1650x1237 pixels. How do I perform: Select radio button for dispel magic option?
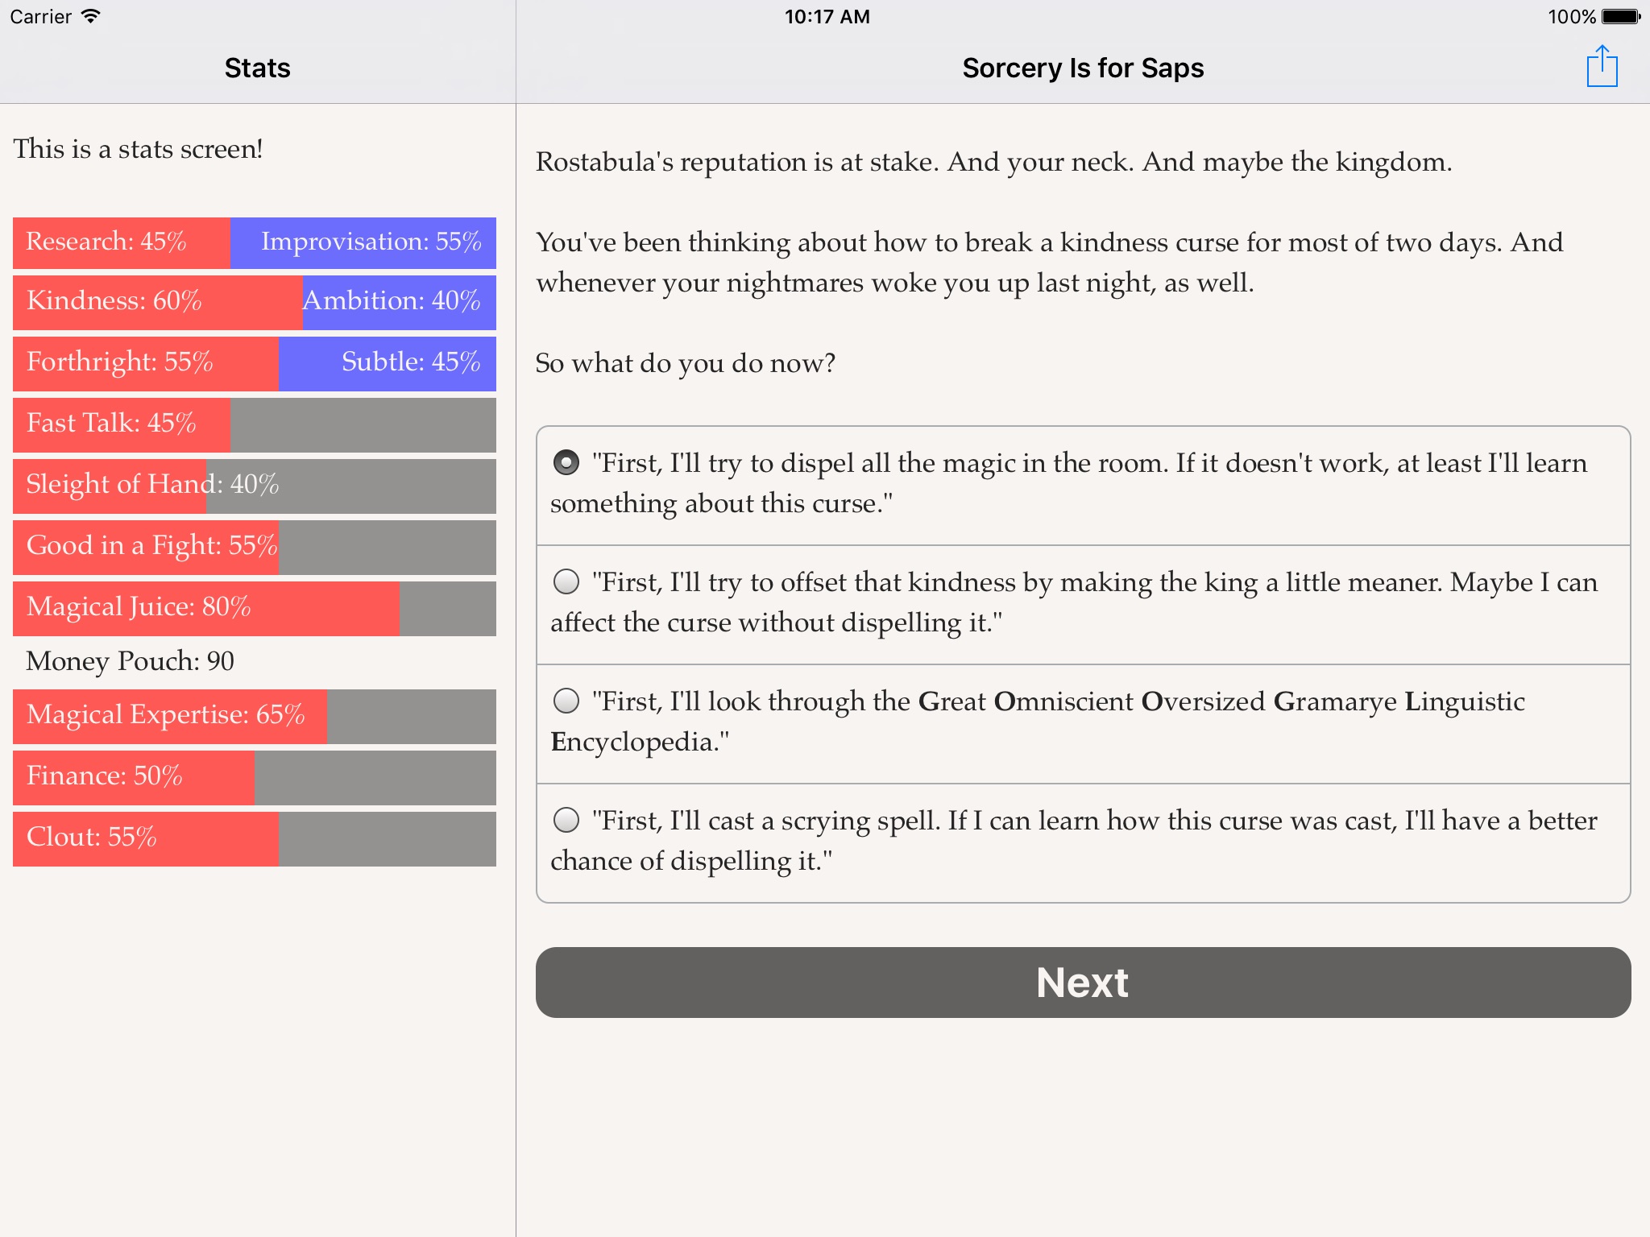click(566, 460)
